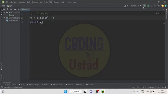Screen dimensions: 168x94
Task: Open the Problems tool window
Action: pyautogui.click(x=69, y=85)
